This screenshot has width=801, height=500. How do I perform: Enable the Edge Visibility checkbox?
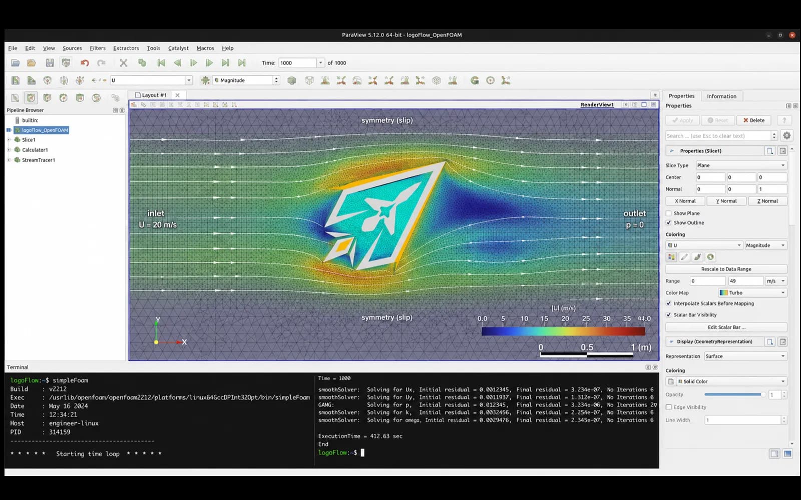click(668, 407)
